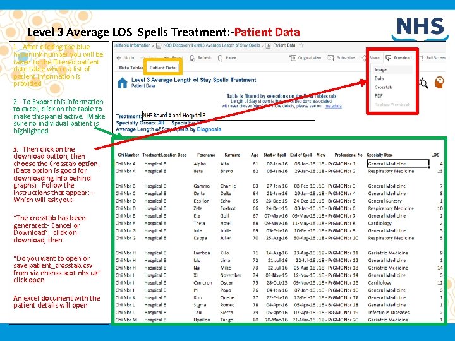Click surname Quebec in the table

(228, 298)
